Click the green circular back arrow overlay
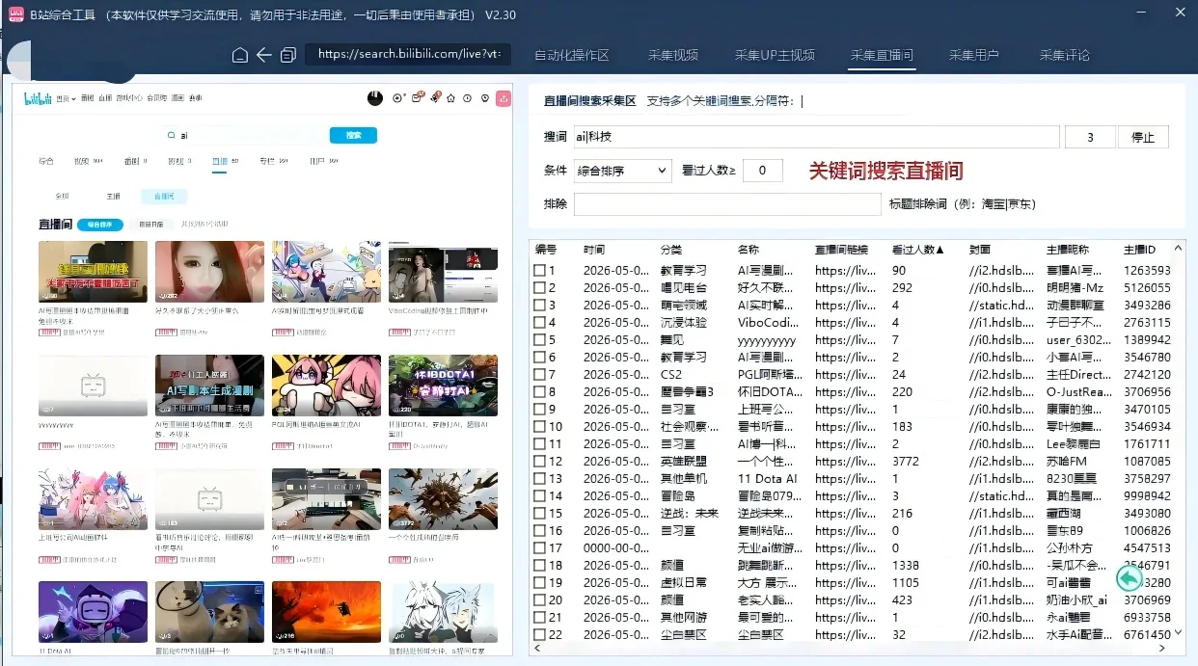Image resolution: width=1198 pixels, height=666 pixels. click(1130, 578)
